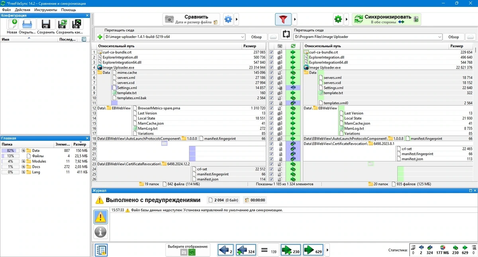Close the Главная overview panel
The width and height of the screenshot is (478, 257).
coord(87,138)
